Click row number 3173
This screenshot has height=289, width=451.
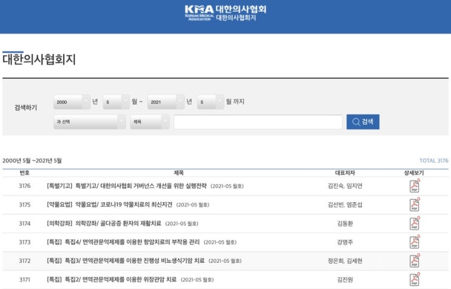click(x=25, y=242)
